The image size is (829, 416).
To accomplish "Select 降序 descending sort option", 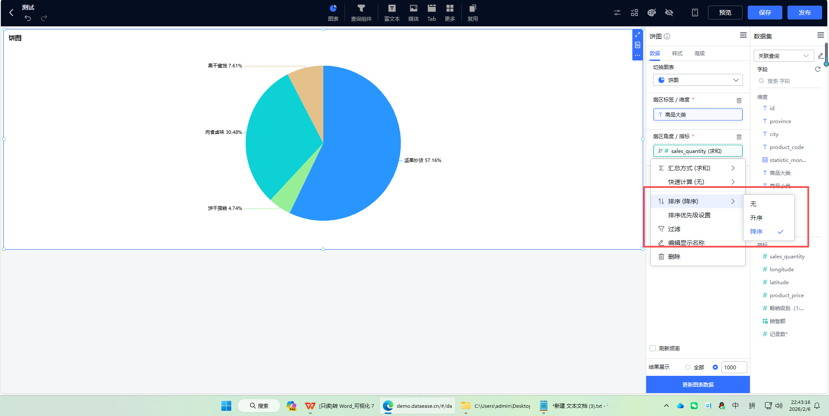I will click(768, 232).
